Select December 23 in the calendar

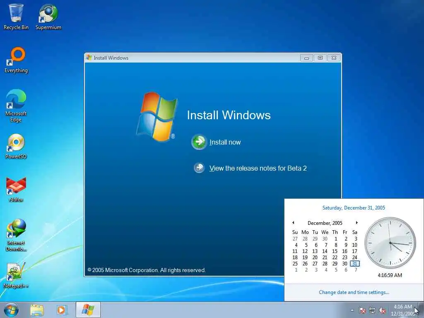click(345, 258)
